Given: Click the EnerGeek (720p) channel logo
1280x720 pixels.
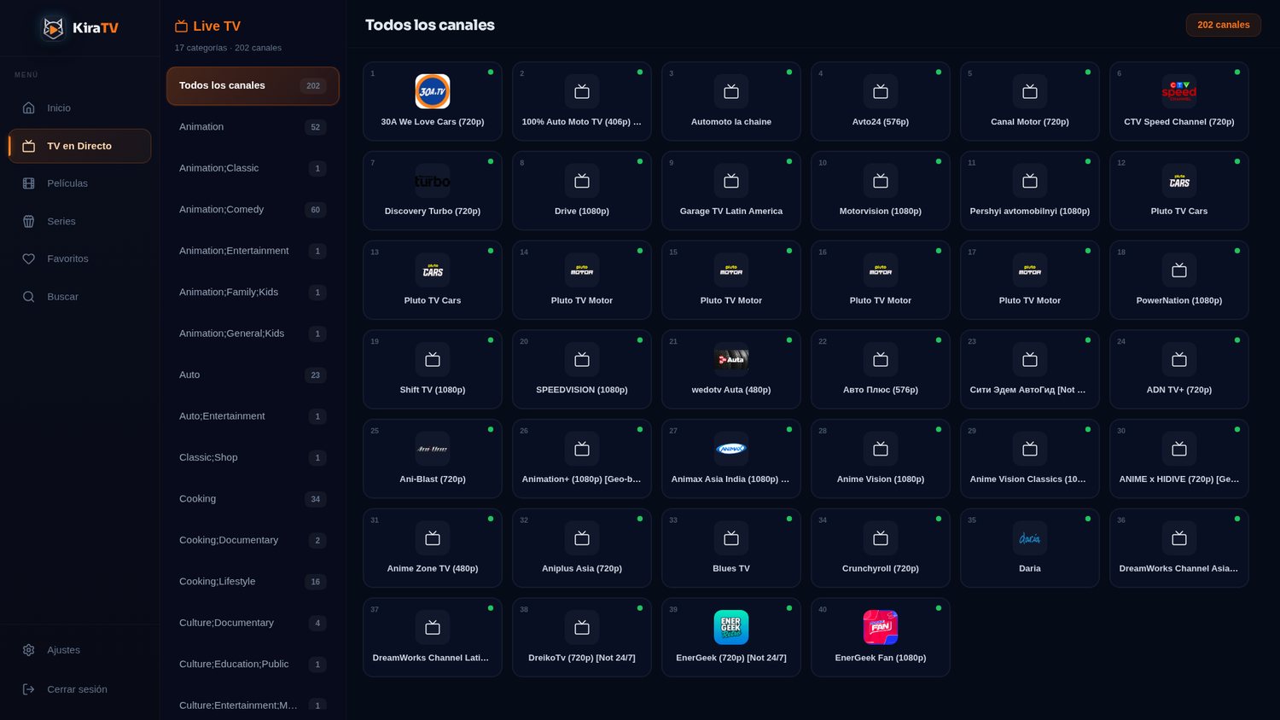Looking at the screenshot, I should [x=731, y=627].
